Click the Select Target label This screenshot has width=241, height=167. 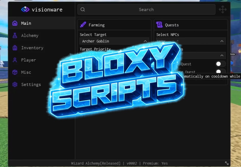(93, 35)
